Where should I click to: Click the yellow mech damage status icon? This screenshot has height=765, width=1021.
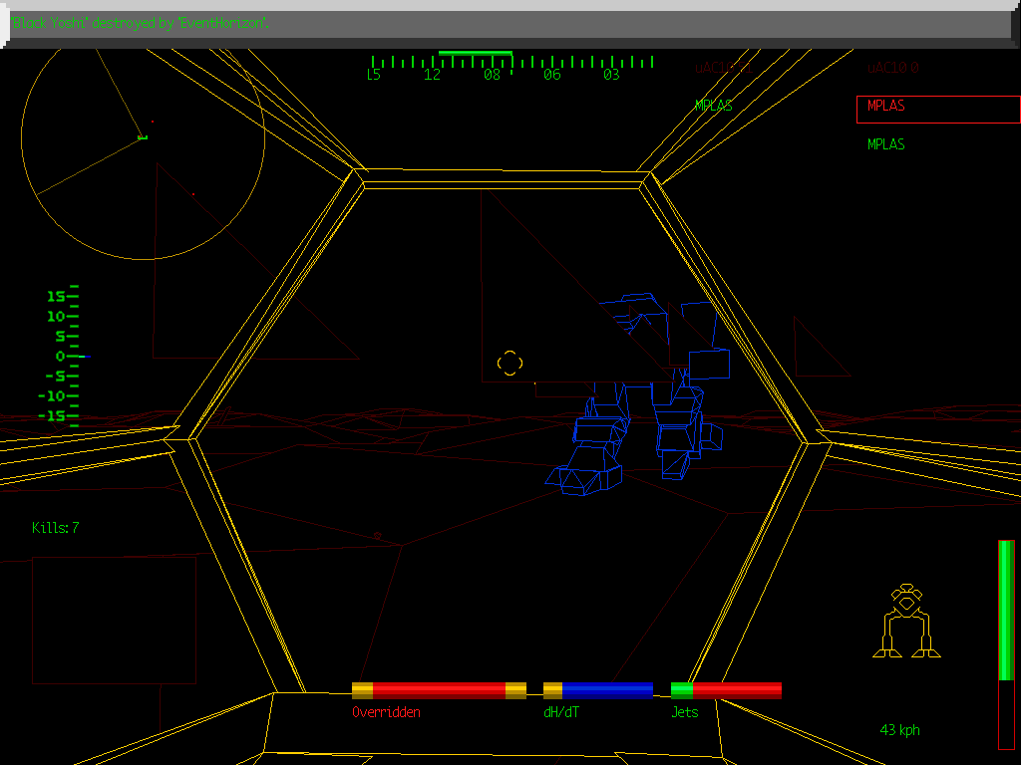906,622
